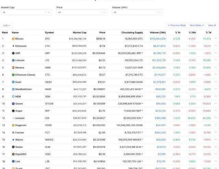Go to Previous Week snapshot
This screenshot has height=169, width=219.
pyautogui.click(x=177, y=25)
